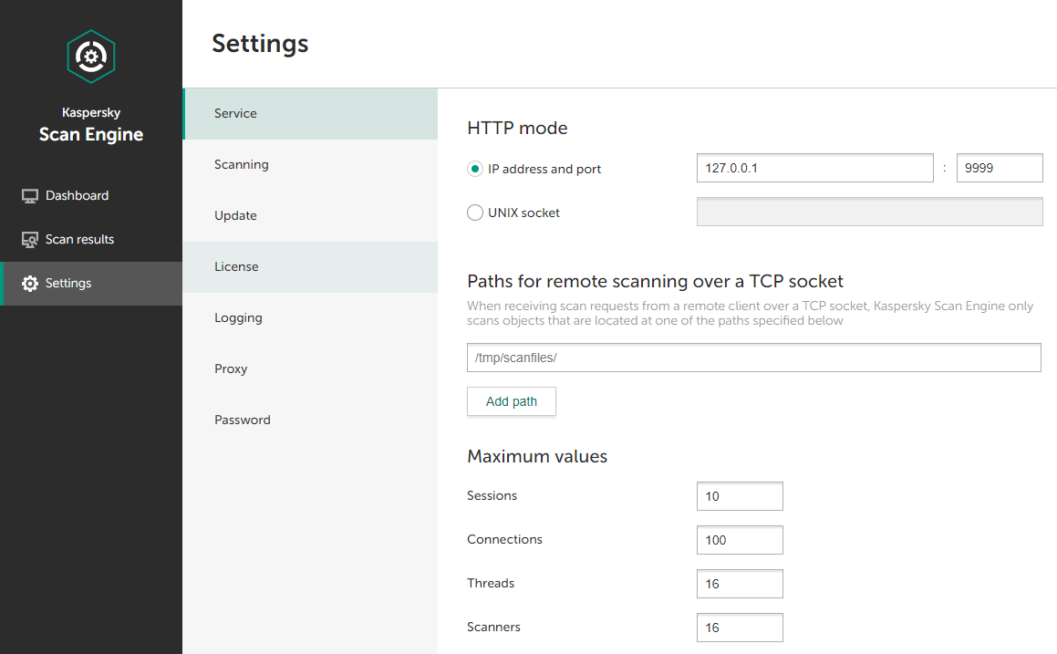Click the Kaspersky Scan Engine hexagon logo

(91, 56)
